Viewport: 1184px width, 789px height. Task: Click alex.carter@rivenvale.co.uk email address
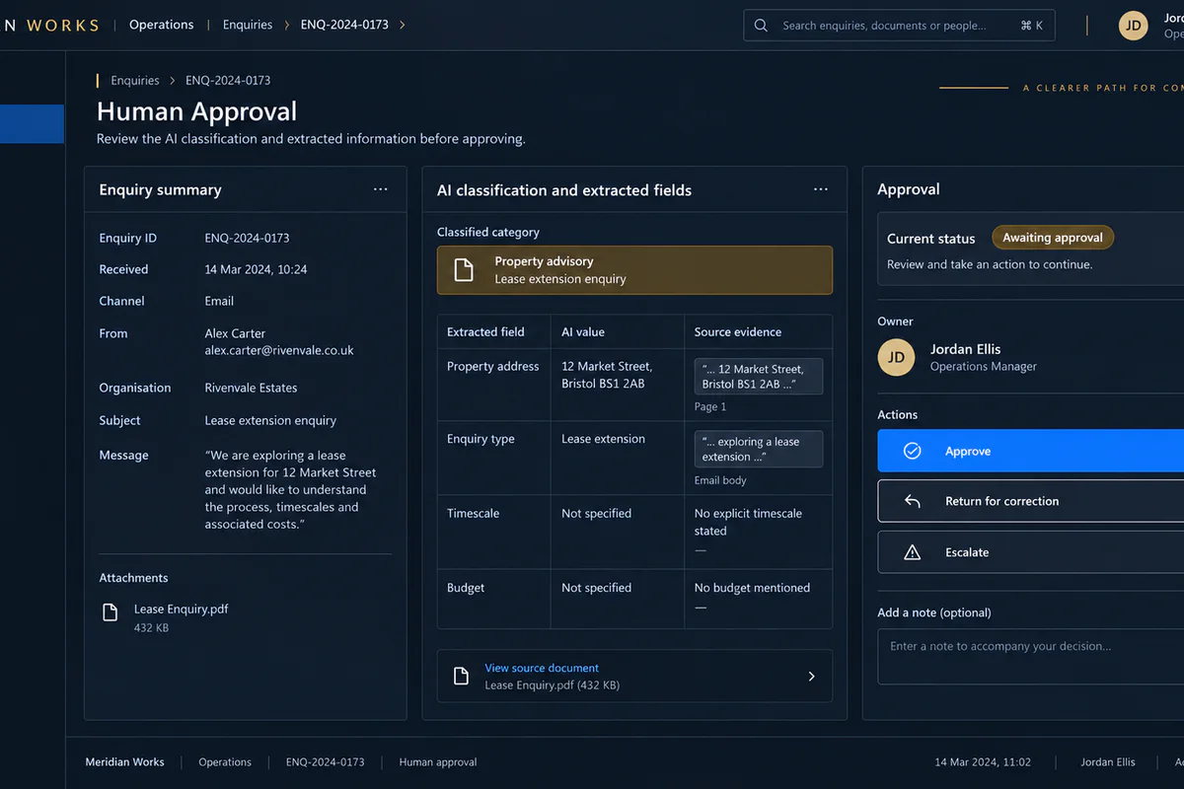279,350
